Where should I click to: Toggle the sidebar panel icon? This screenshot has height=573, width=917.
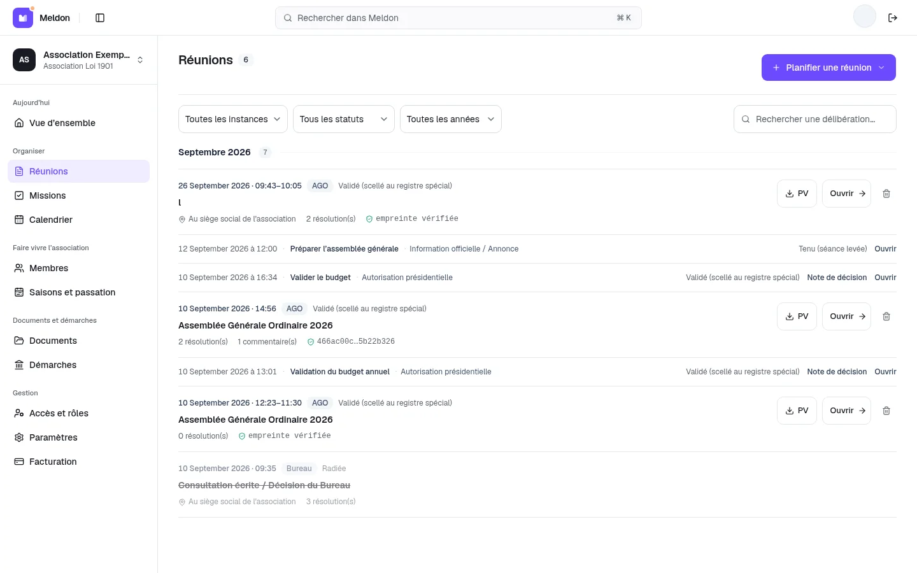coord(100,18)
